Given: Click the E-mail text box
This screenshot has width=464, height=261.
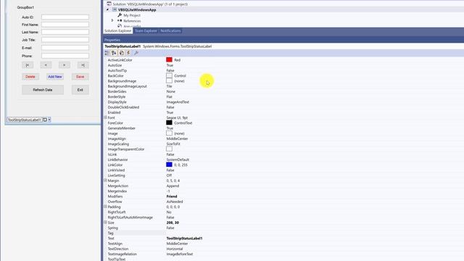Looking at the screenshot, I should coord(65,48).
